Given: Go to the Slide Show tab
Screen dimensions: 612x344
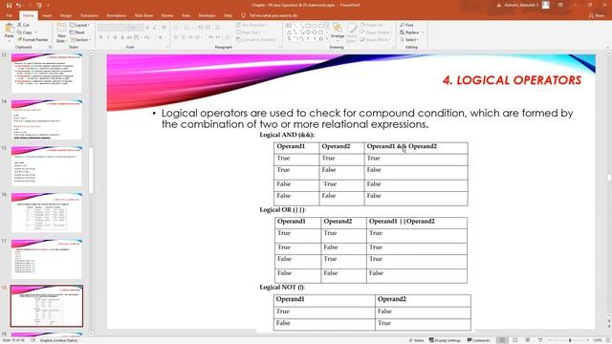Looking at the screenshot, I should tap(143, 15).
